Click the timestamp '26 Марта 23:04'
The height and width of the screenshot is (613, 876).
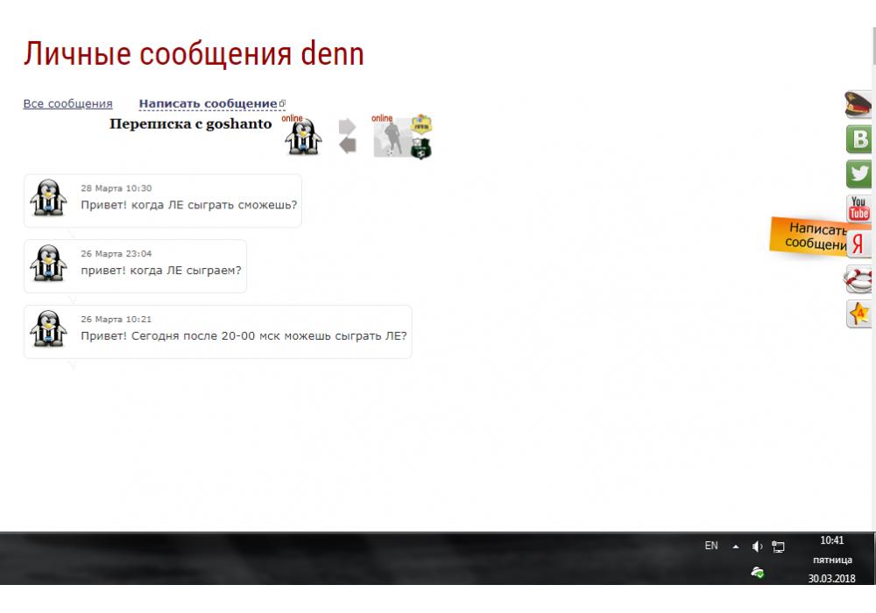coord(117,253)
